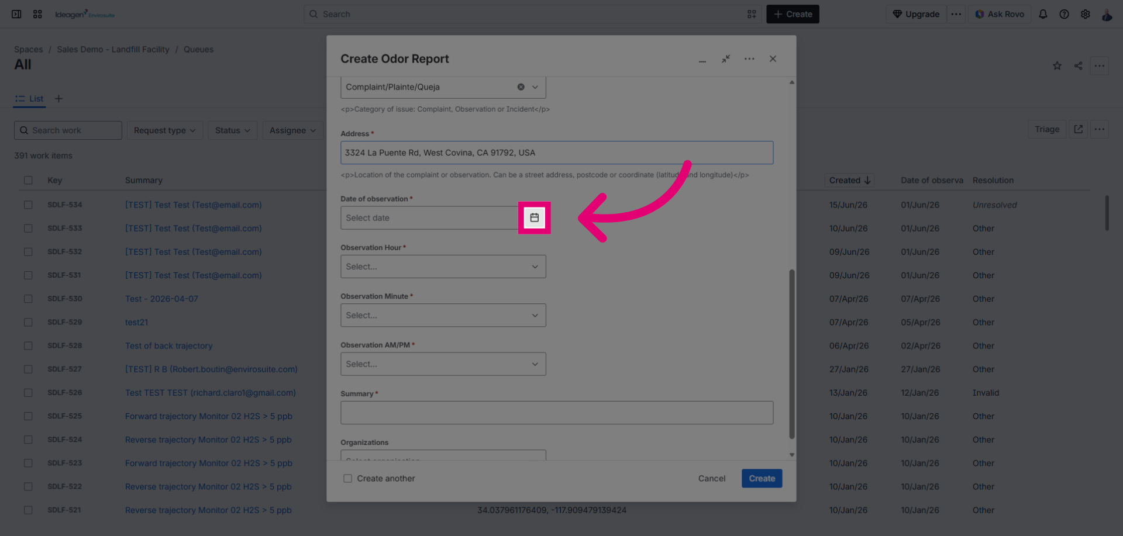
Task: Open the Test of back trajectory item
Action: pyautogui.click(x=168, y=345)
